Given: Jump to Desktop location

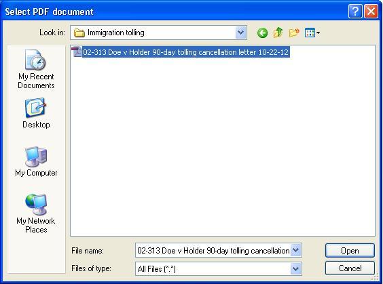Looking at the screenshot, I should tap(36, 113).
